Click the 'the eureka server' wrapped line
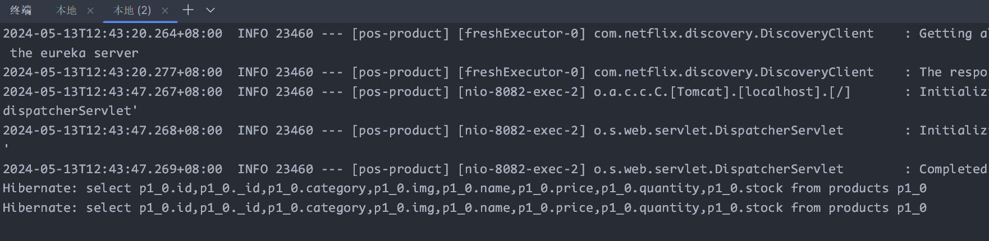Image resolution: width=989 pixels, height=241 pixels. [74, 53]
